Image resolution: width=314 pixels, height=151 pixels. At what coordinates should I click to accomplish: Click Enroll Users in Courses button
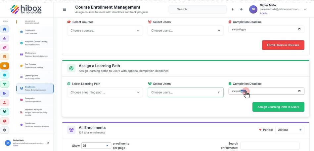coord(283,45)
